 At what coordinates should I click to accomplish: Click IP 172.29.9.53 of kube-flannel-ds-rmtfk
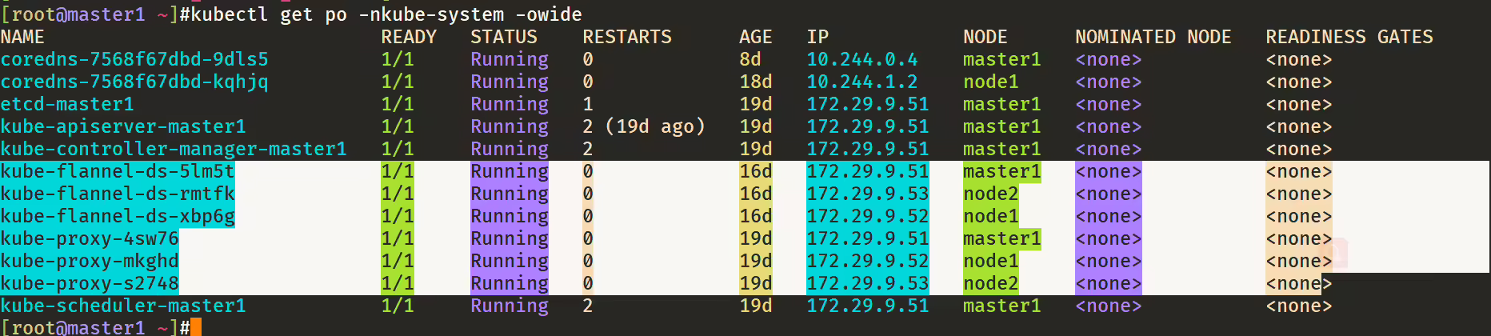point(868,194)
